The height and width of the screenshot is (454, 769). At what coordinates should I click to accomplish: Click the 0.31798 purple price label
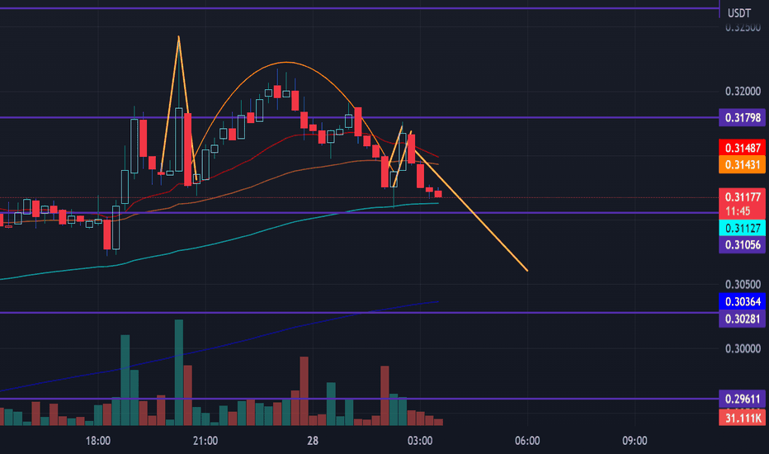(x=742, y=118)
